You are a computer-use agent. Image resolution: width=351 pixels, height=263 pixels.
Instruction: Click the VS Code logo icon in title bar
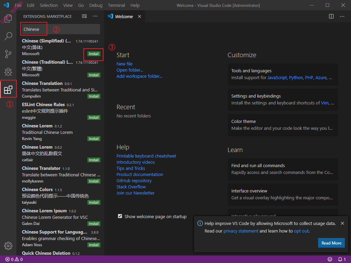[6, 5]
